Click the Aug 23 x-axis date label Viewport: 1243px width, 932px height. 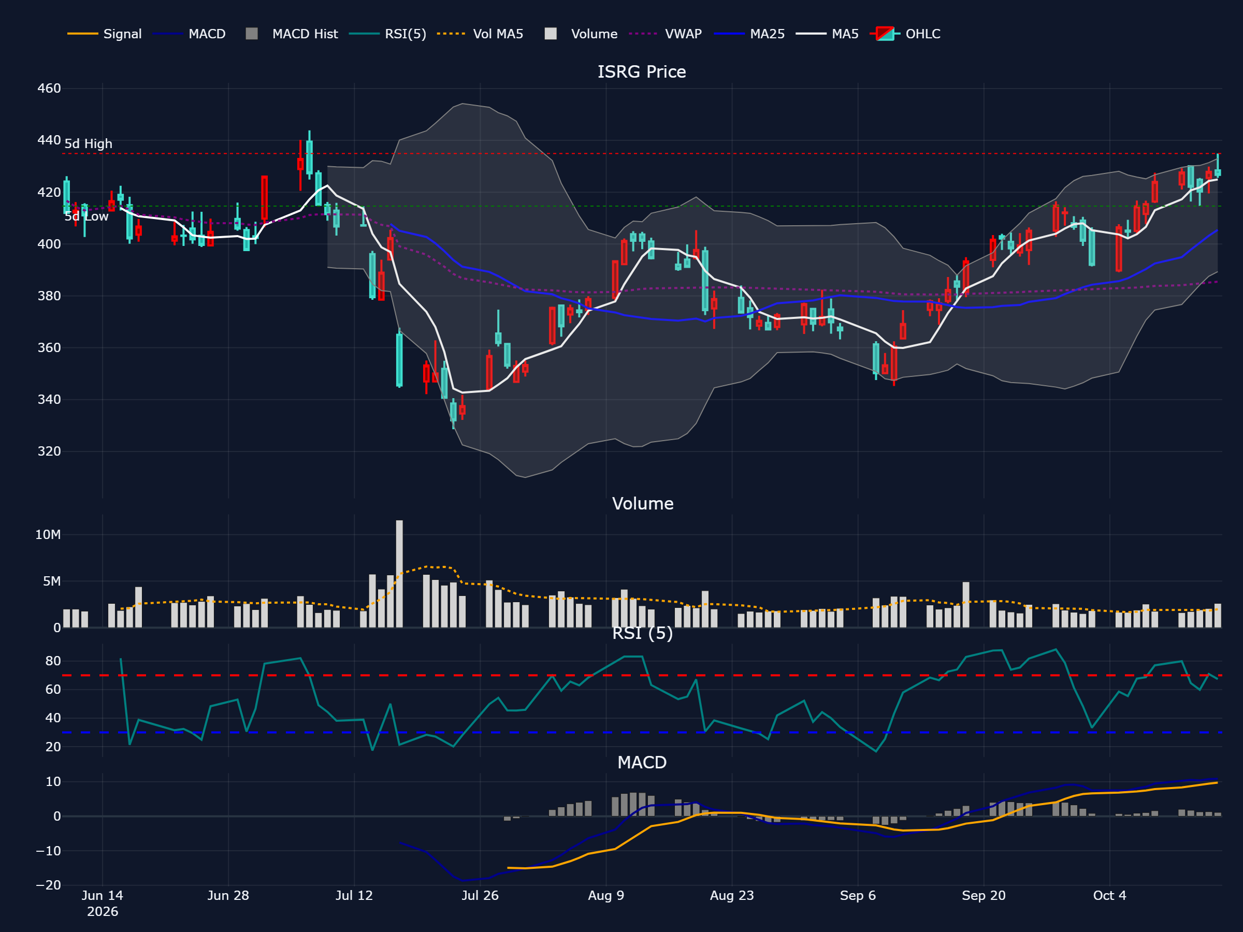[732, 895]
